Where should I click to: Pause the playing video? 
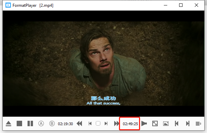pyautogui.click(x=30, y=123)
